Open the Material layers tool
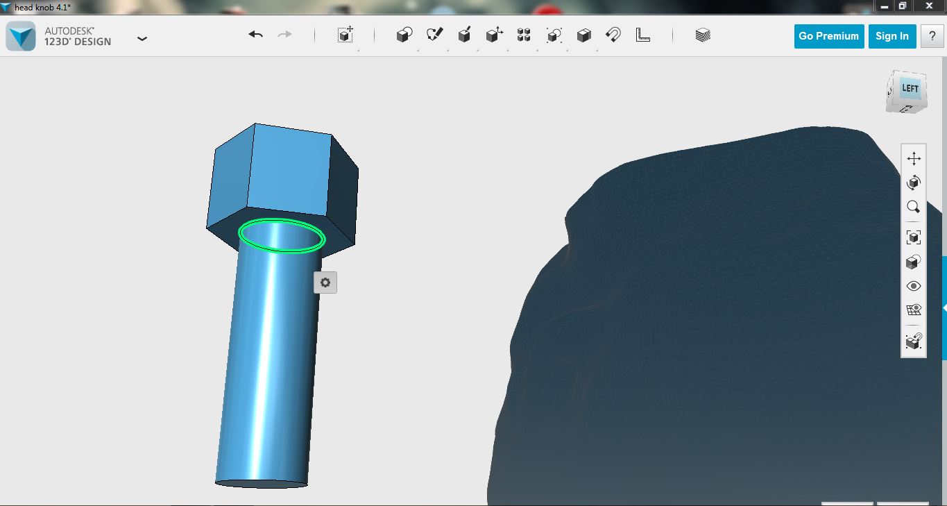947x506 pixels. click(x=703, y=35)
